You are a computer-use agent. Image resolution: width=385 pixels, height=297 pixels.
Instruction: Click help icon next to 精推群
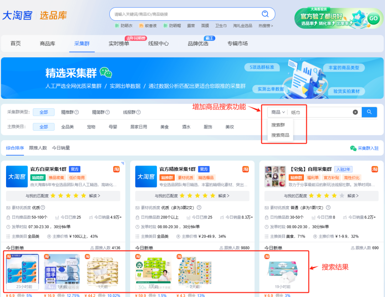point(77,112)
